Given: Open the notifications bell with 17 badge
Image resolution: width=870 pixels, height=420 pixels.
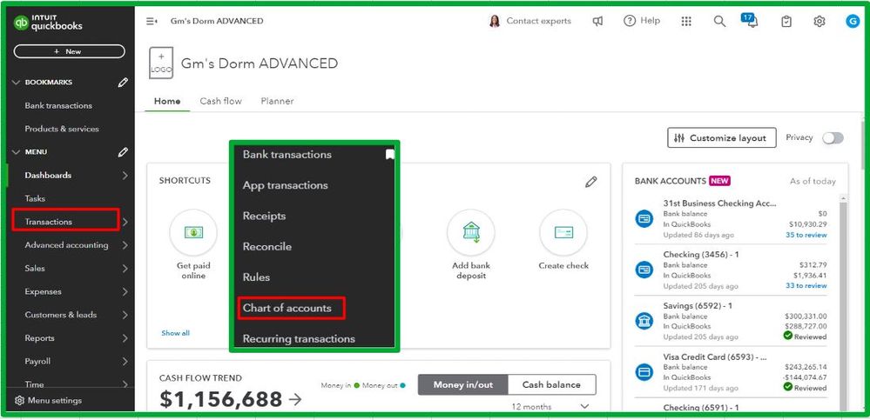Looking at the screenshot, I should (x=750, y=21).
